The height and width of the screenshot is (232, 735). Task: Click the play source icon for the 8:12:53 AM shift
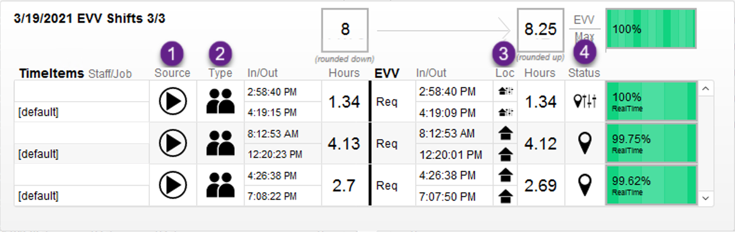pyautogui.click(x=173, y=143)
